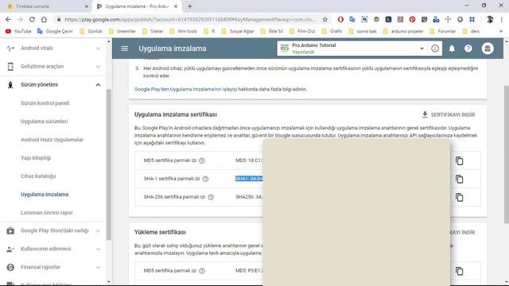Click the highlighted SHA1 fingerprint text
509x286 pixels.
click(x=249, y=179)
